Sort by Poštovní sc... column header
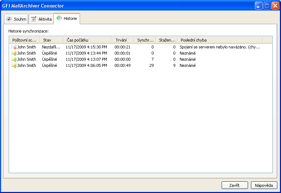Viewport: 281px width, 193px height. click(25, 40)
